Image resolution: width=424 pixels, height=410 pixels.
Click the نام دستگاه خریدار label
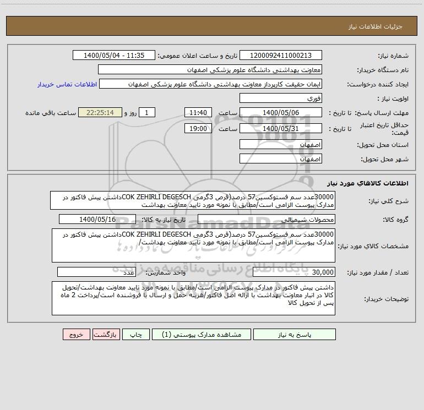pos(383,70)
